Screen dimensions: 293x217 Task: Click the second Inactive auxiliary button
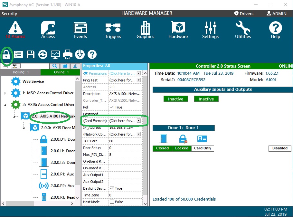click(x=206, y=99)
